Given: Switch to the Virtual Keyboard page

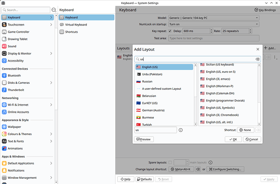Looking at the screenshot, I should pyautogui.click(x=76, y=25).
